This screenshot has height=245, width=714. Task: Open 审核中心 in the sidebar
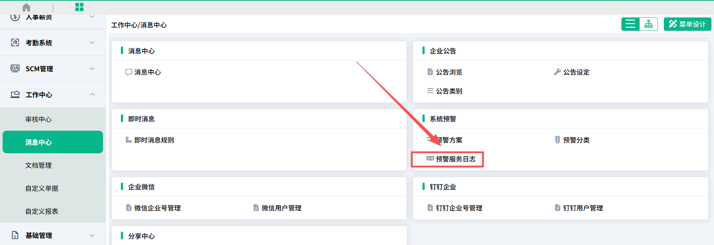pos(38,119)
